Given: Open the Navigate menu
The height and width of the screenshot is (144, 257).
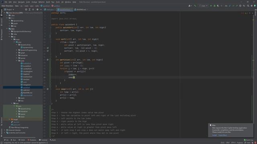Looking at the screenshot, I should [x=21, y=2].
